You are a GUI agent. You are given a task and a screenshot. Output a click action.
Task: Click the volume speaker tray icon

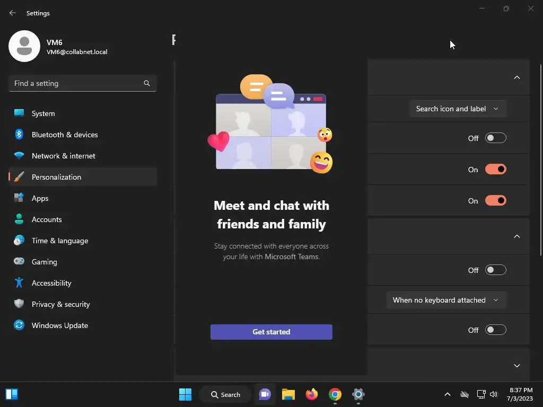pos(494,394)
